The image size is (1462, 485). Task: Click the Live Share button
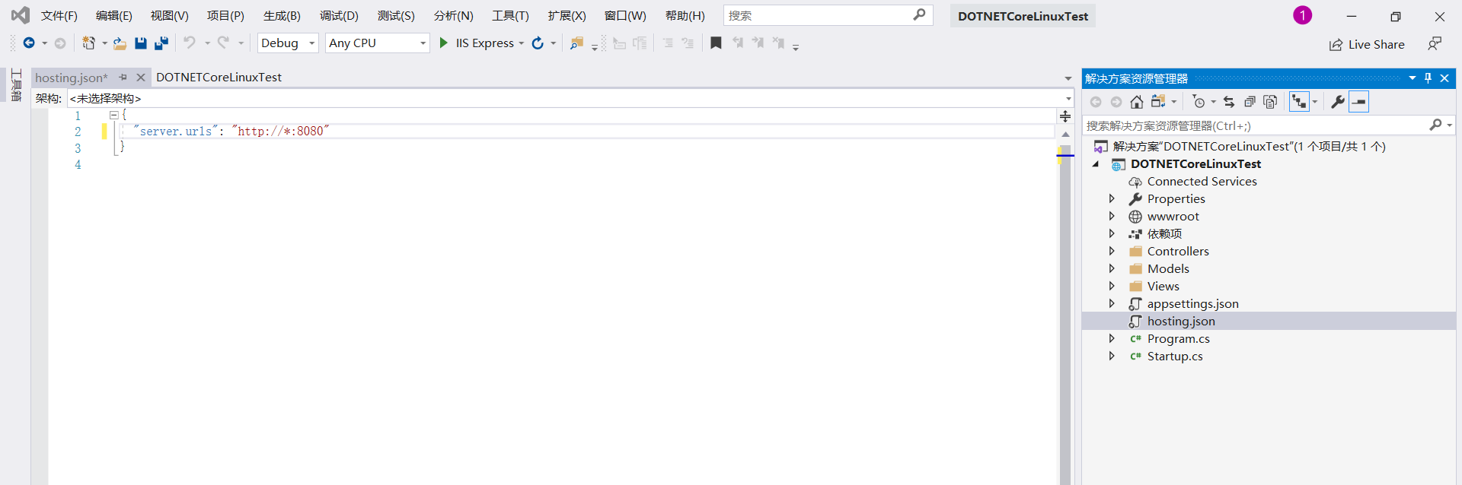[x=1367, y=44]
